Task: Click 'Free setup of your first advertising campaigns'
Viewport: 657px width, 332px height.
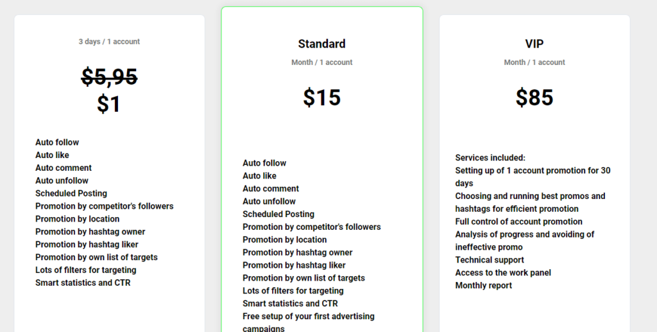Action: click(309, 322)
